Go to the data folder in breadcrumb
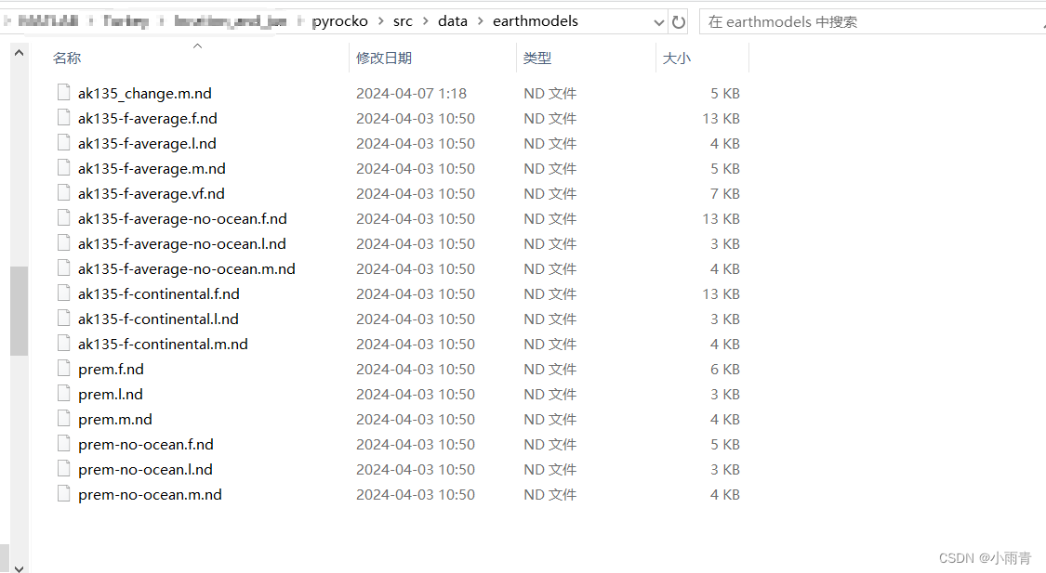The image size is (1046, 573). [x=452, y=21]
